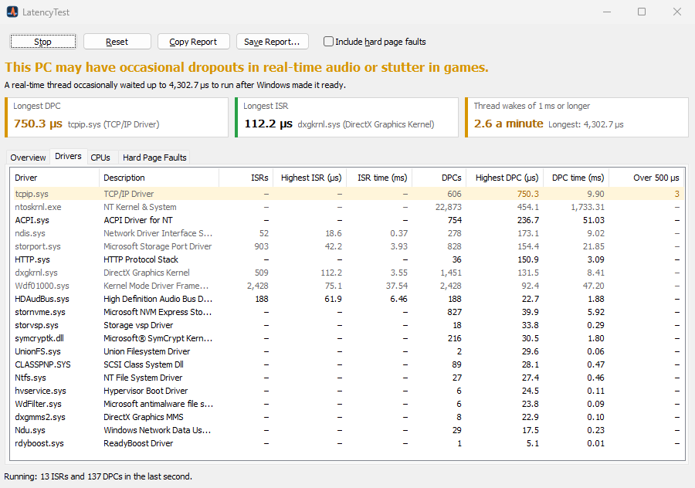Viewport: 695px width, 488px height.
Task: Sort by the DPCs column header
Action: [x=439, y=178]
